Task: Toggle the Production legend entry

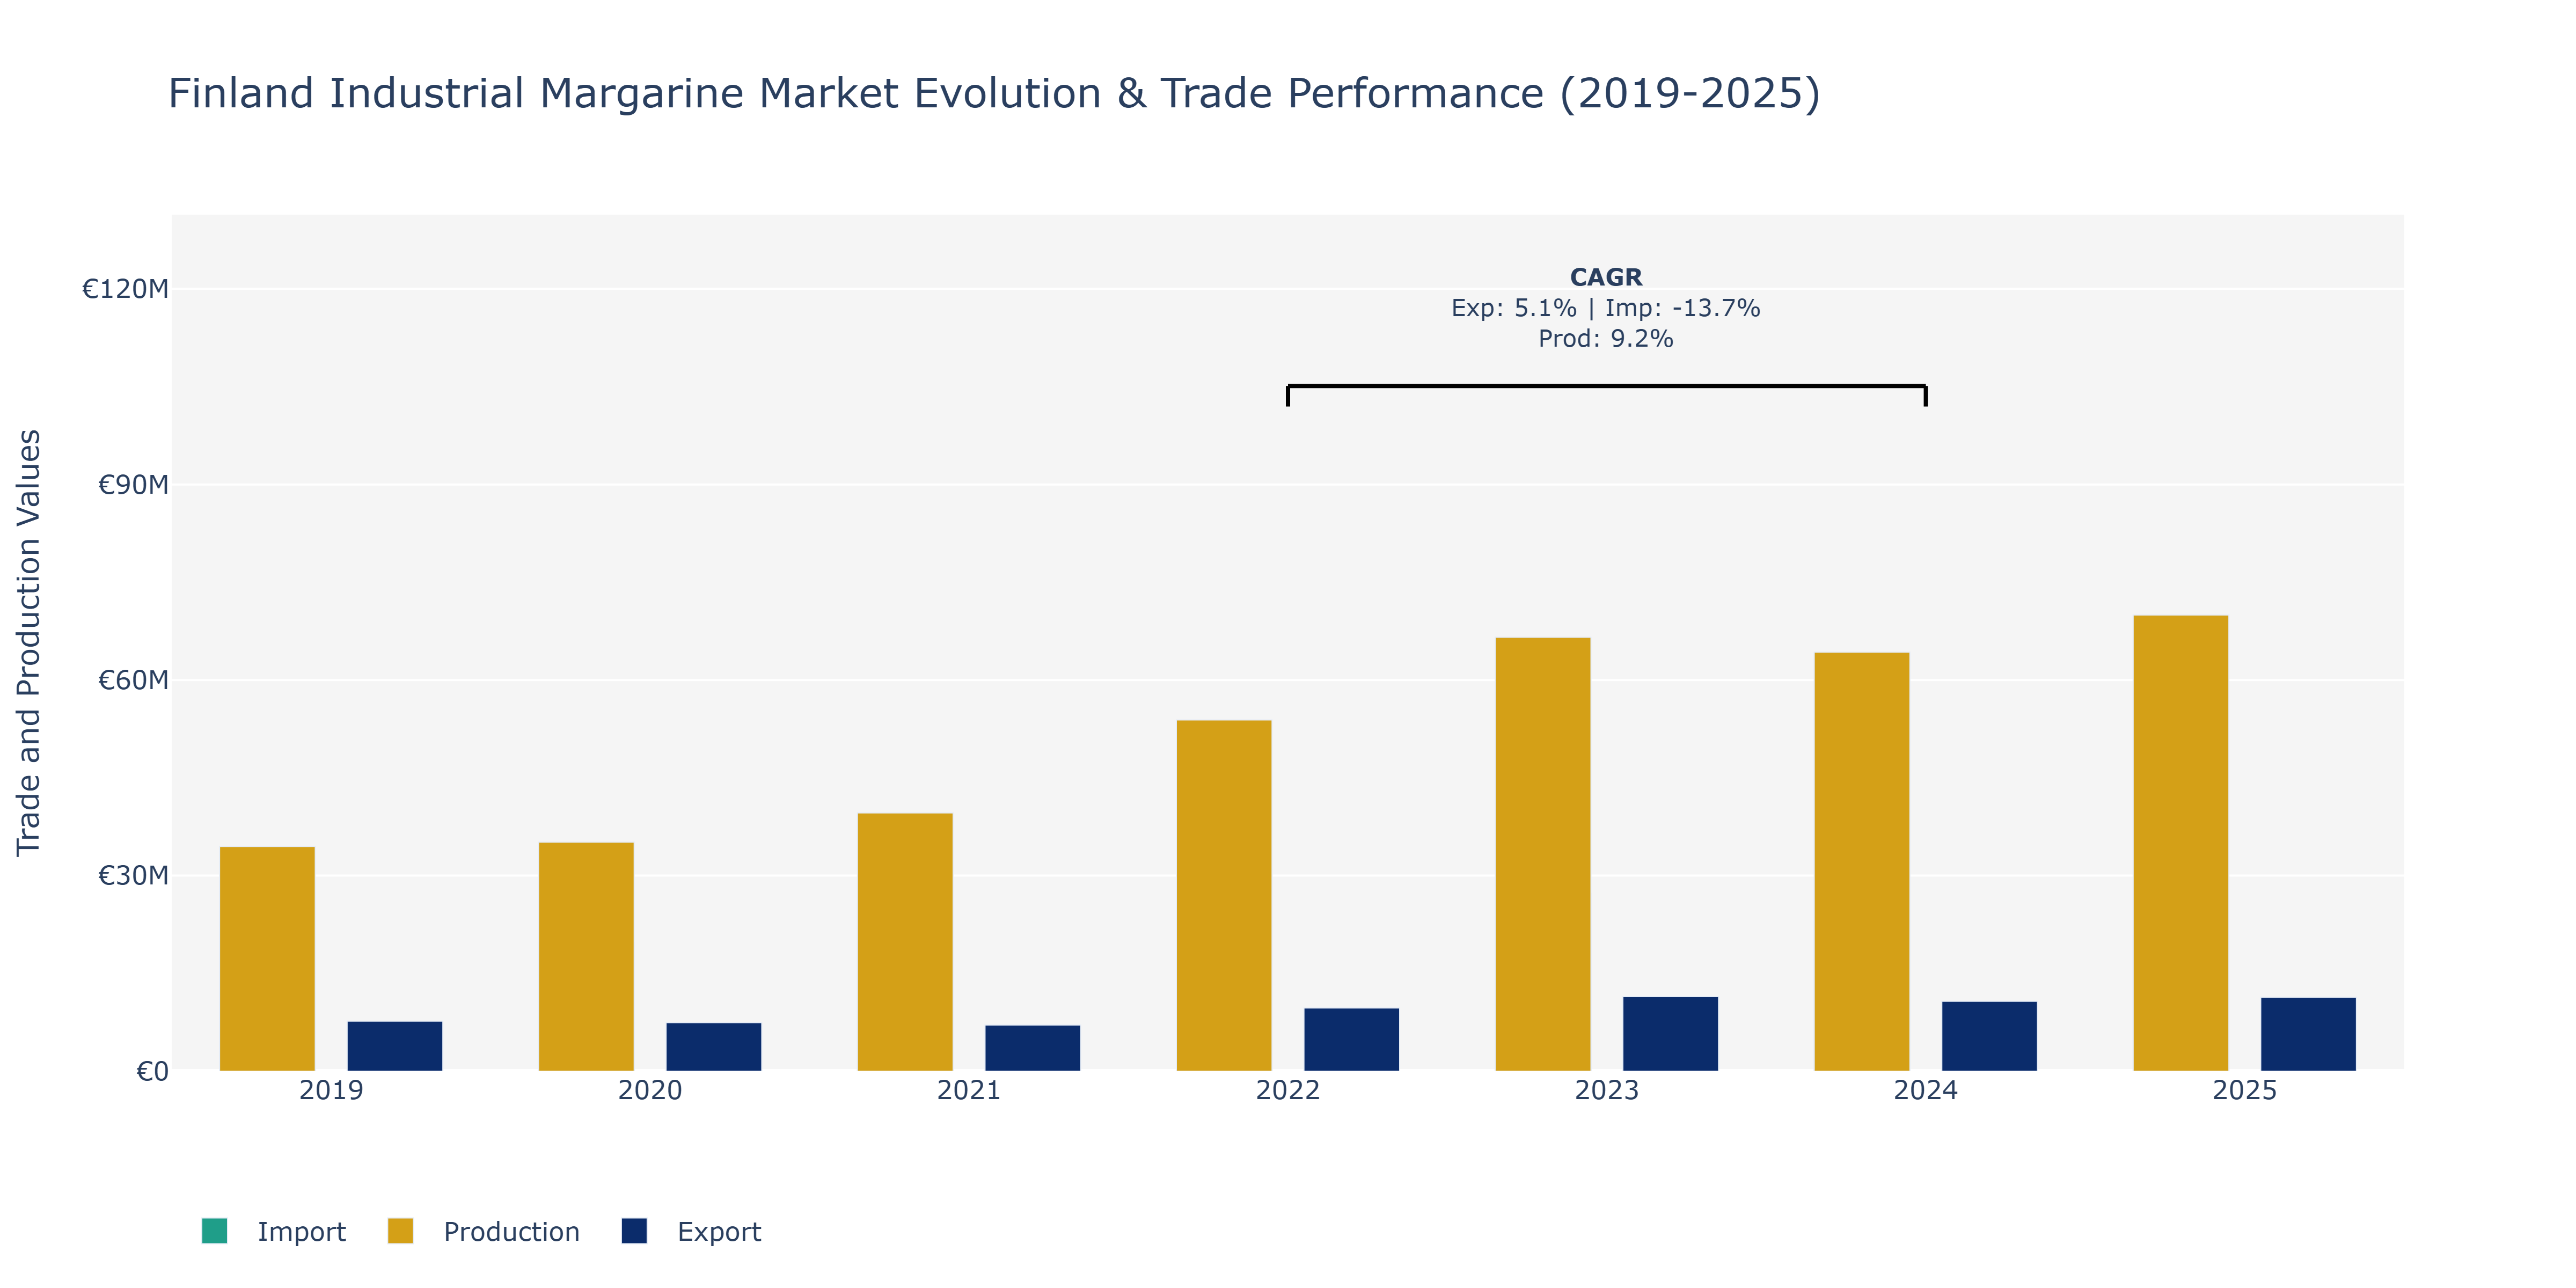Action: [x=483, y=1231]
